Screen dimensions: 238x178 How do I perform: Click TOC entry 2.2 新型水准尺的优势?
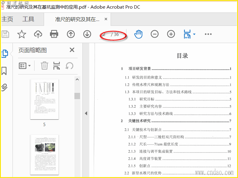point(178,173)
